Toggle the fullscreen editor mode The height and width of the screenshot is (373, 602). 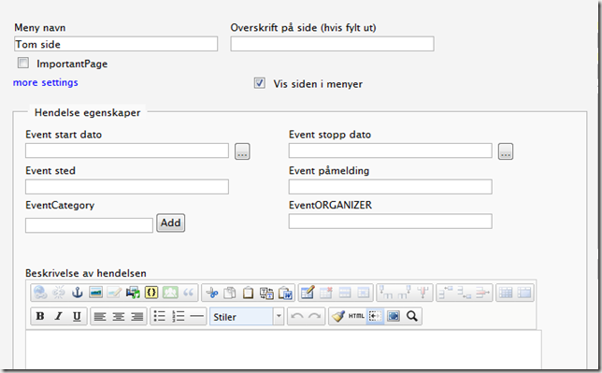(394, 316)
